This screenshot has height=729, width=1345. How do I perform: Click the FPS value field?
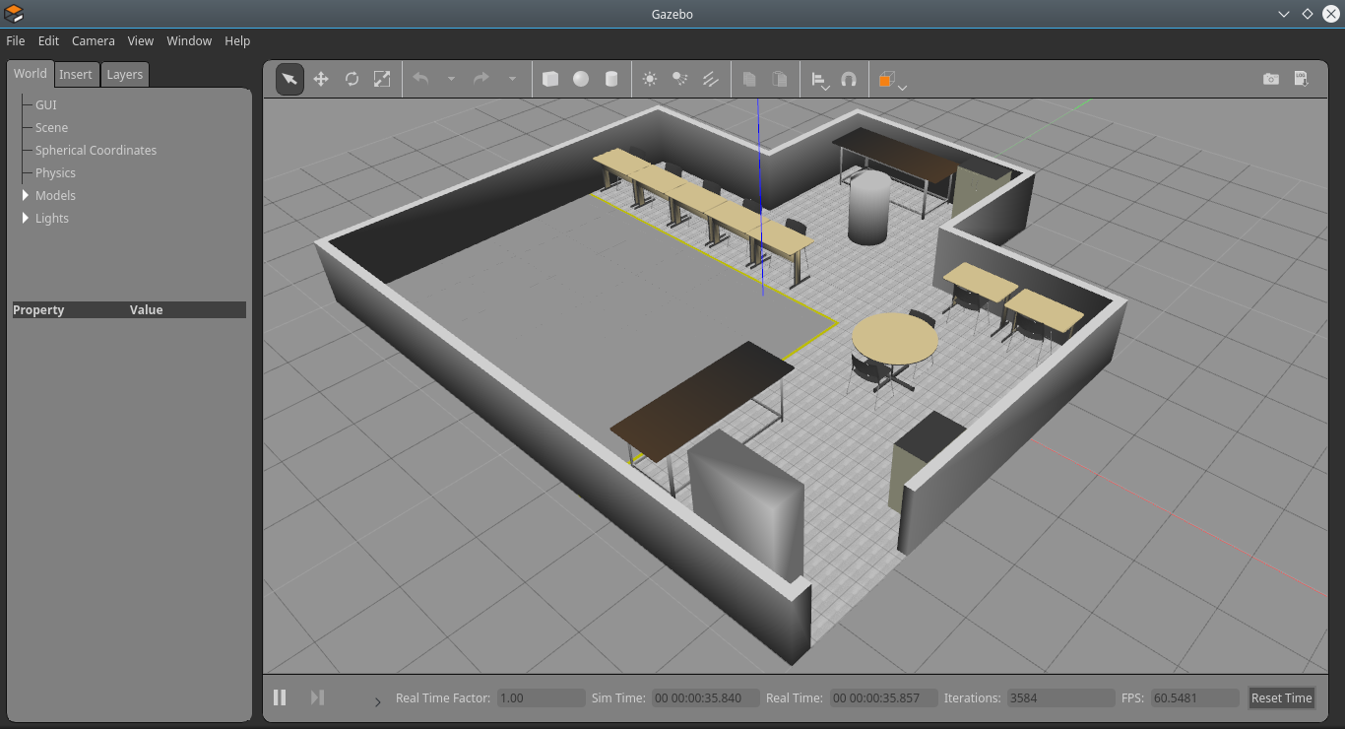(x=1194, y=697)
